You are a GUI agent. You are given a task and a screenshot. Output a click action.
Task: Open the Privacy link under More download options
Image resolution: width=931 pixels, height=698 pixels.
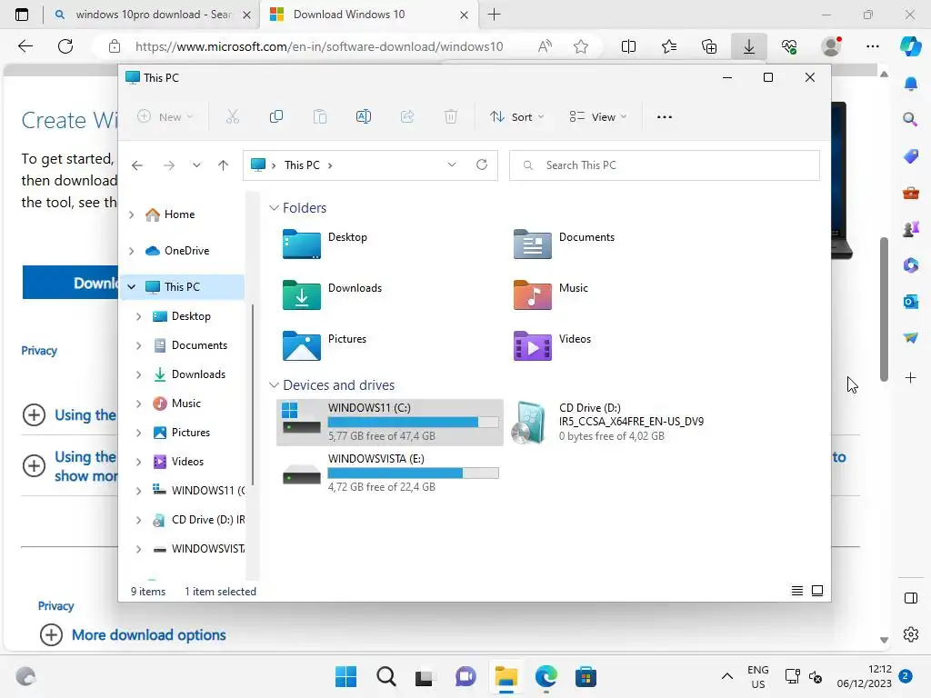[55, 606]
